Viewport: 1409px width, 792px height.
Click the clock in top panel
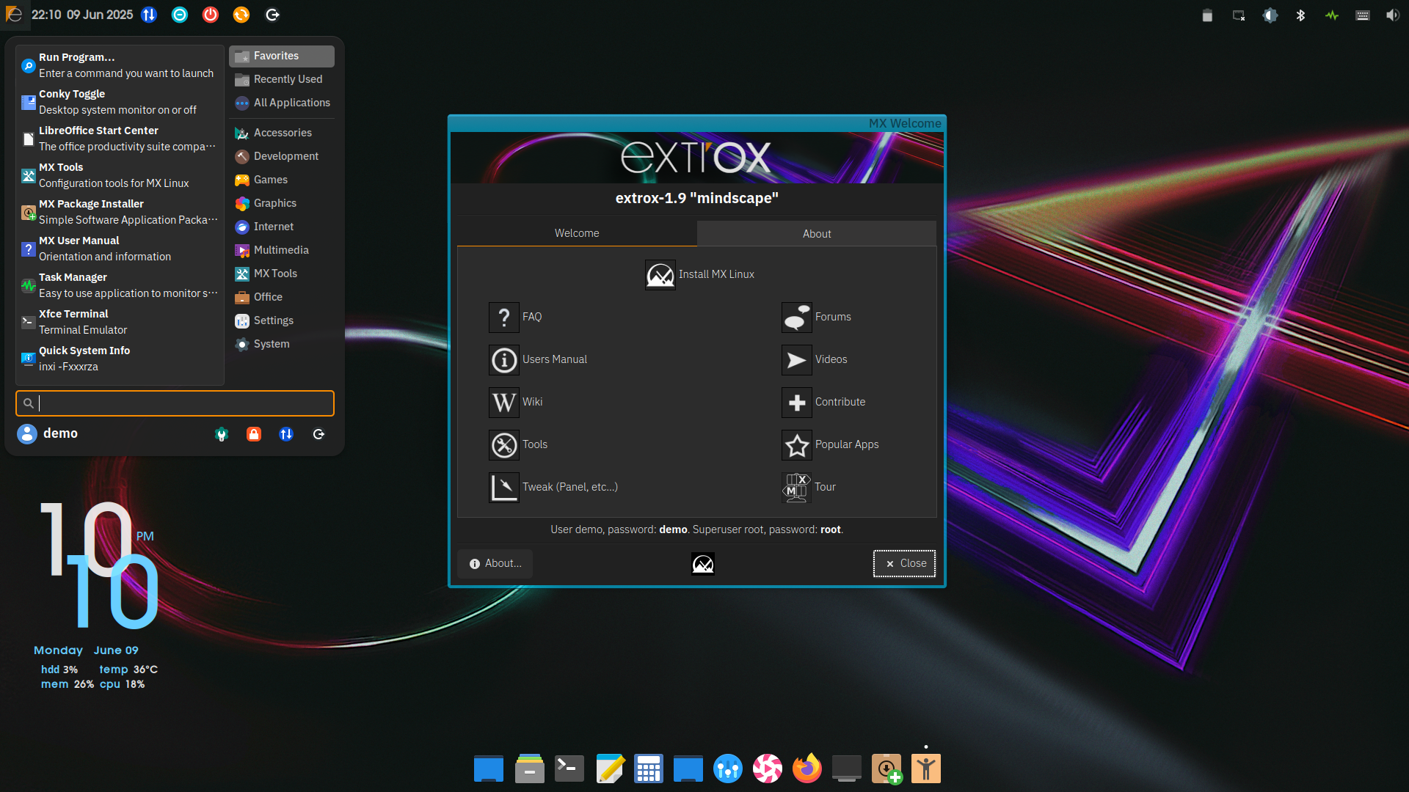82,15
